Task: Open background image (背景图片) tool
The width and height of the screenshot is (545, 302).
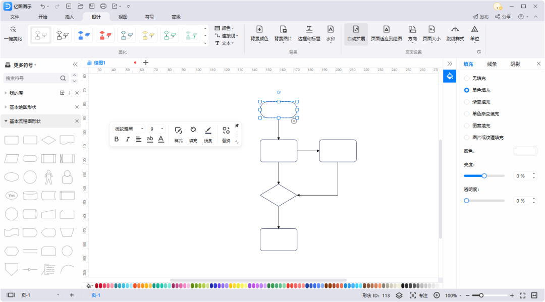Action: pos(283,34)
